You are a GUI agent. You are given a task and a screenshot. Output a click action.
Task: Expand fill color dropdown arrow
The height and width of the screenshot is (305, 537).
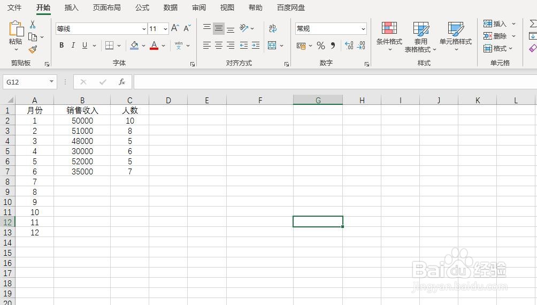tap(143, 45)
